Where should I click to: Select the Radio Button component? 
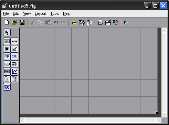(7, 49)
